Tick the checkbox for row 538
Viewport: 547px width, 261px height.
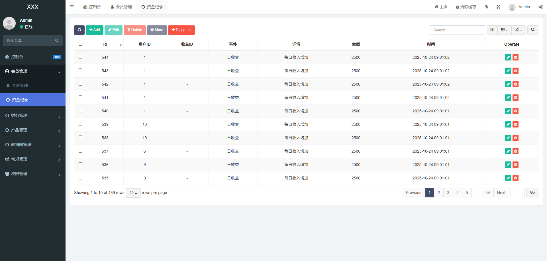[80, 137]
